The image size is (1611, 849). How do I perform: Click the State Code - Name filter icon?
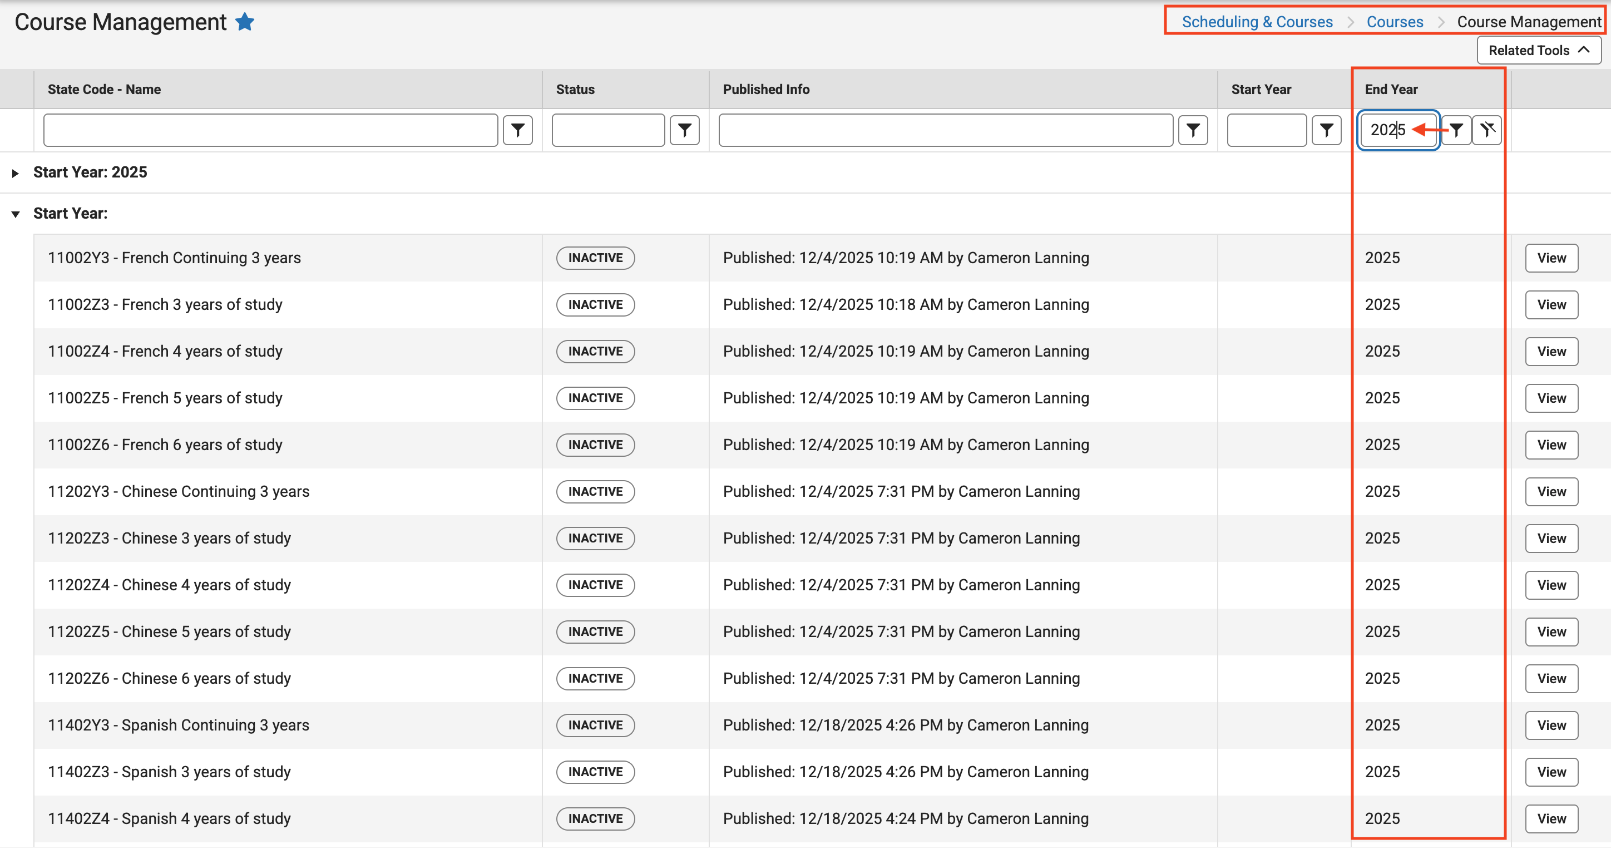(x=517, y=130)
